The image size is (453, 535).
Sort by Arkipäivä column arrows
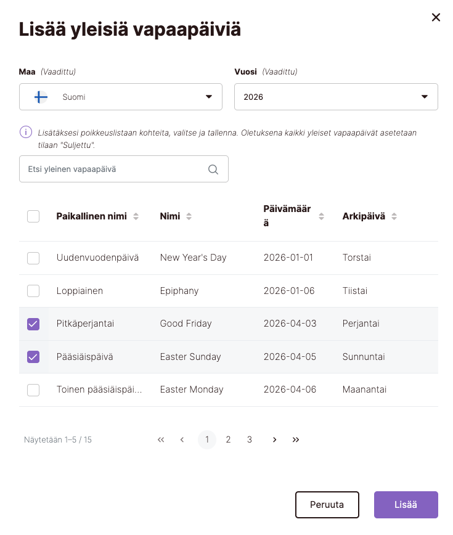pos(394,216)
